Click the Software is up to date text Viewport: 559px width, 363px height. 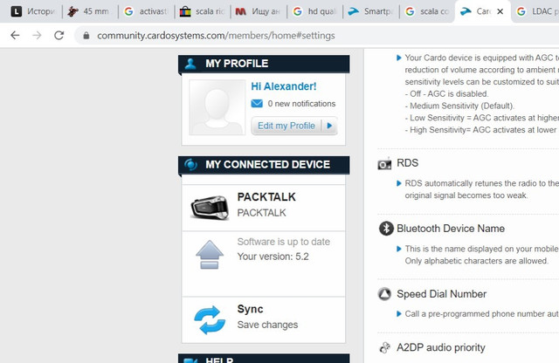coord(283,242)
